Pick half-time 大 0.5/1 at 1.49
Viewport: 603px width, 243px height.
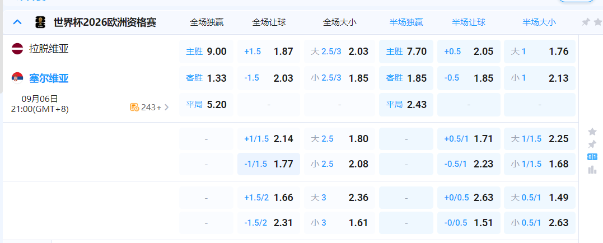coord(540,198)
